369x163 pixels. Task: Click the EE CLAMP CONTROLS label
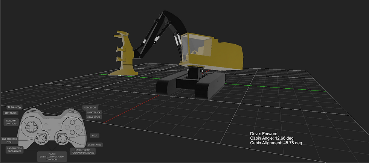tap(11, 122)
